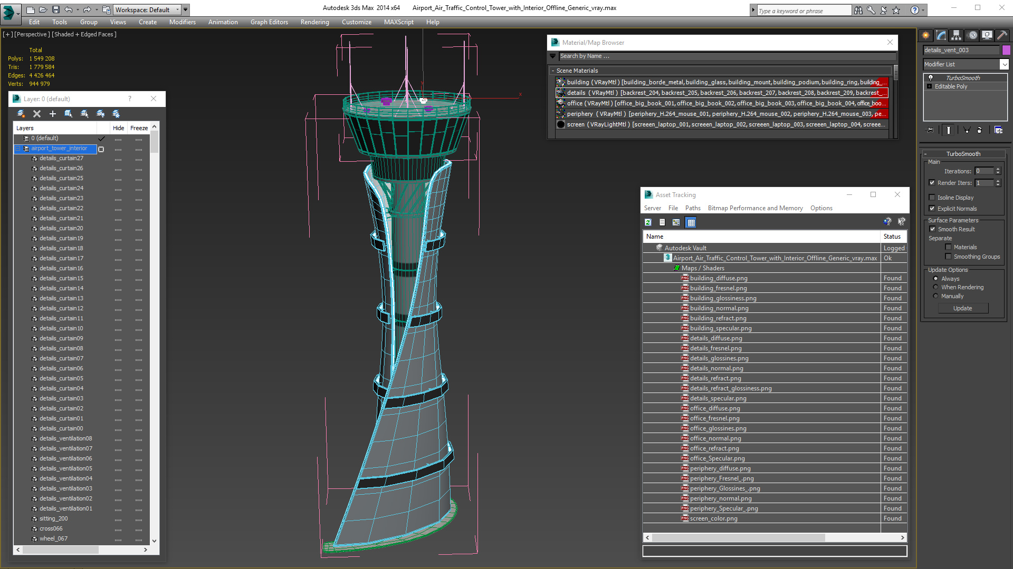Click the Perspective viewport label
Image resolution: width=1013 pixels, height=569 pixels.
(x=32, y=34)
